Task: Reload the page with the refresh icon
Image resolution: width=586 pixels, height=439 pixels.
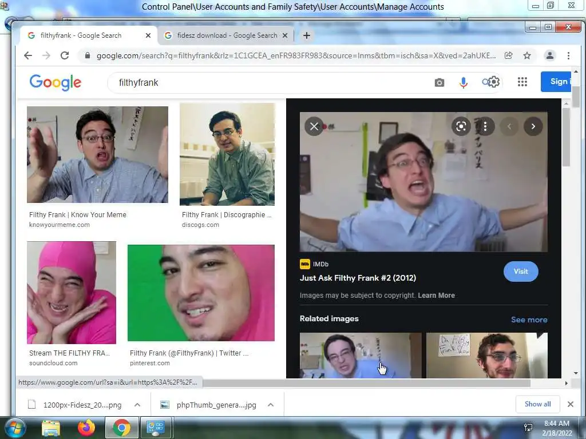Action: point(65,55)
